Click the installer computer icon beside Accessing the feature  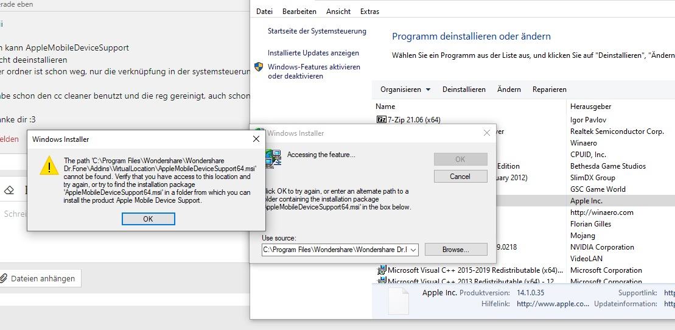[273, 158]
